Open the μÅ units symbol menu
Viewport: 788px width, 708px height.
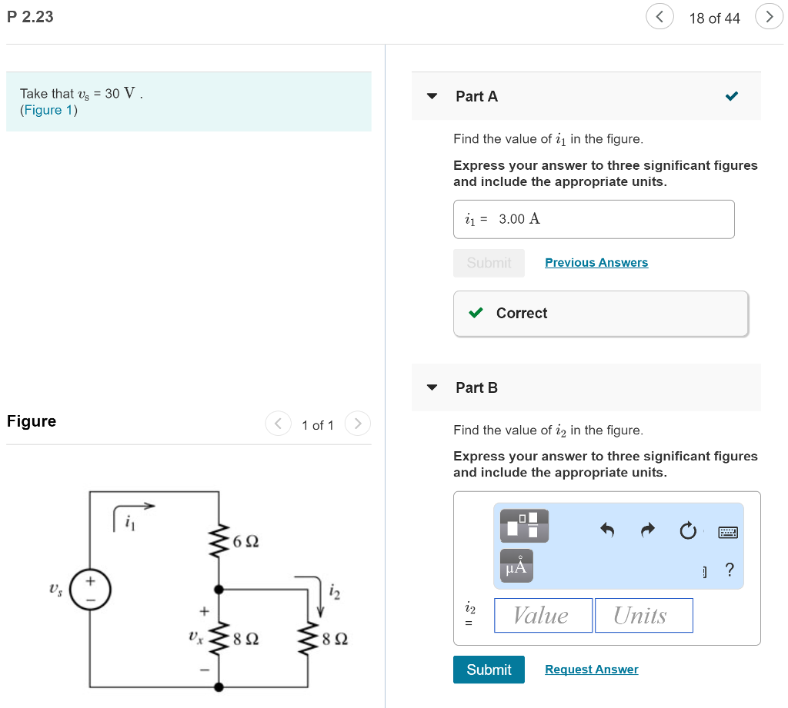pos(516,564)
